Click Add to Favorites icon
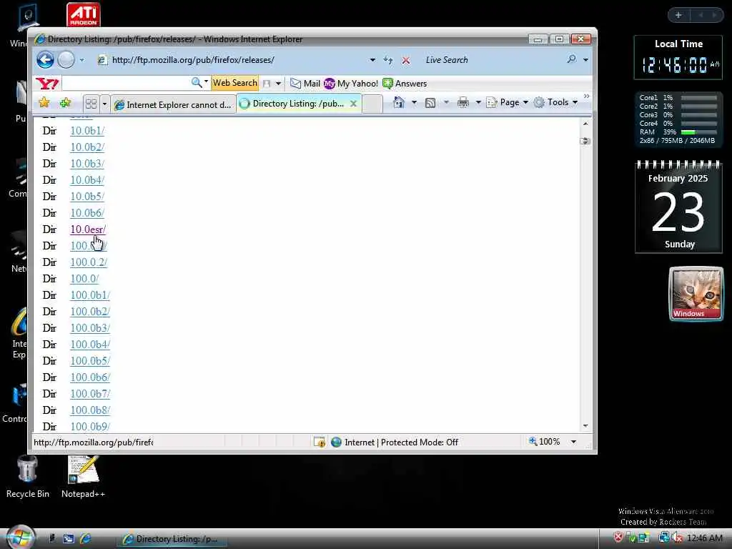The height and width of the screenshot is (549, 732). pos(65,102)
